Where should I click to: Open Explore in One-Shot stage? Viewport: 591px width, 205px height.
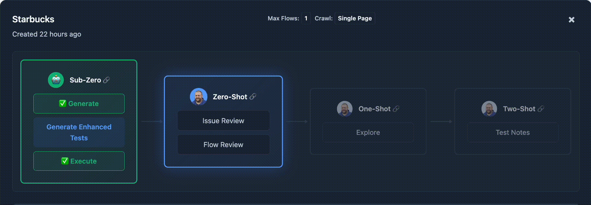coord(368,132)
